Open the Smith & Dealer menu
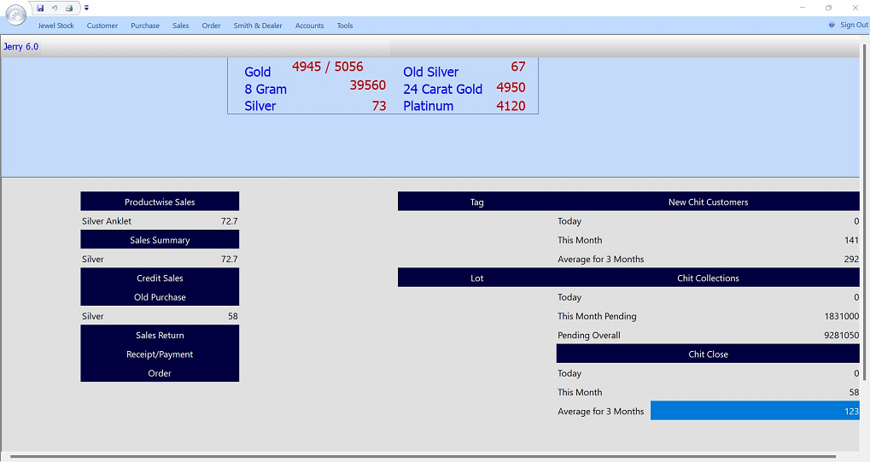 pos(258,26)
